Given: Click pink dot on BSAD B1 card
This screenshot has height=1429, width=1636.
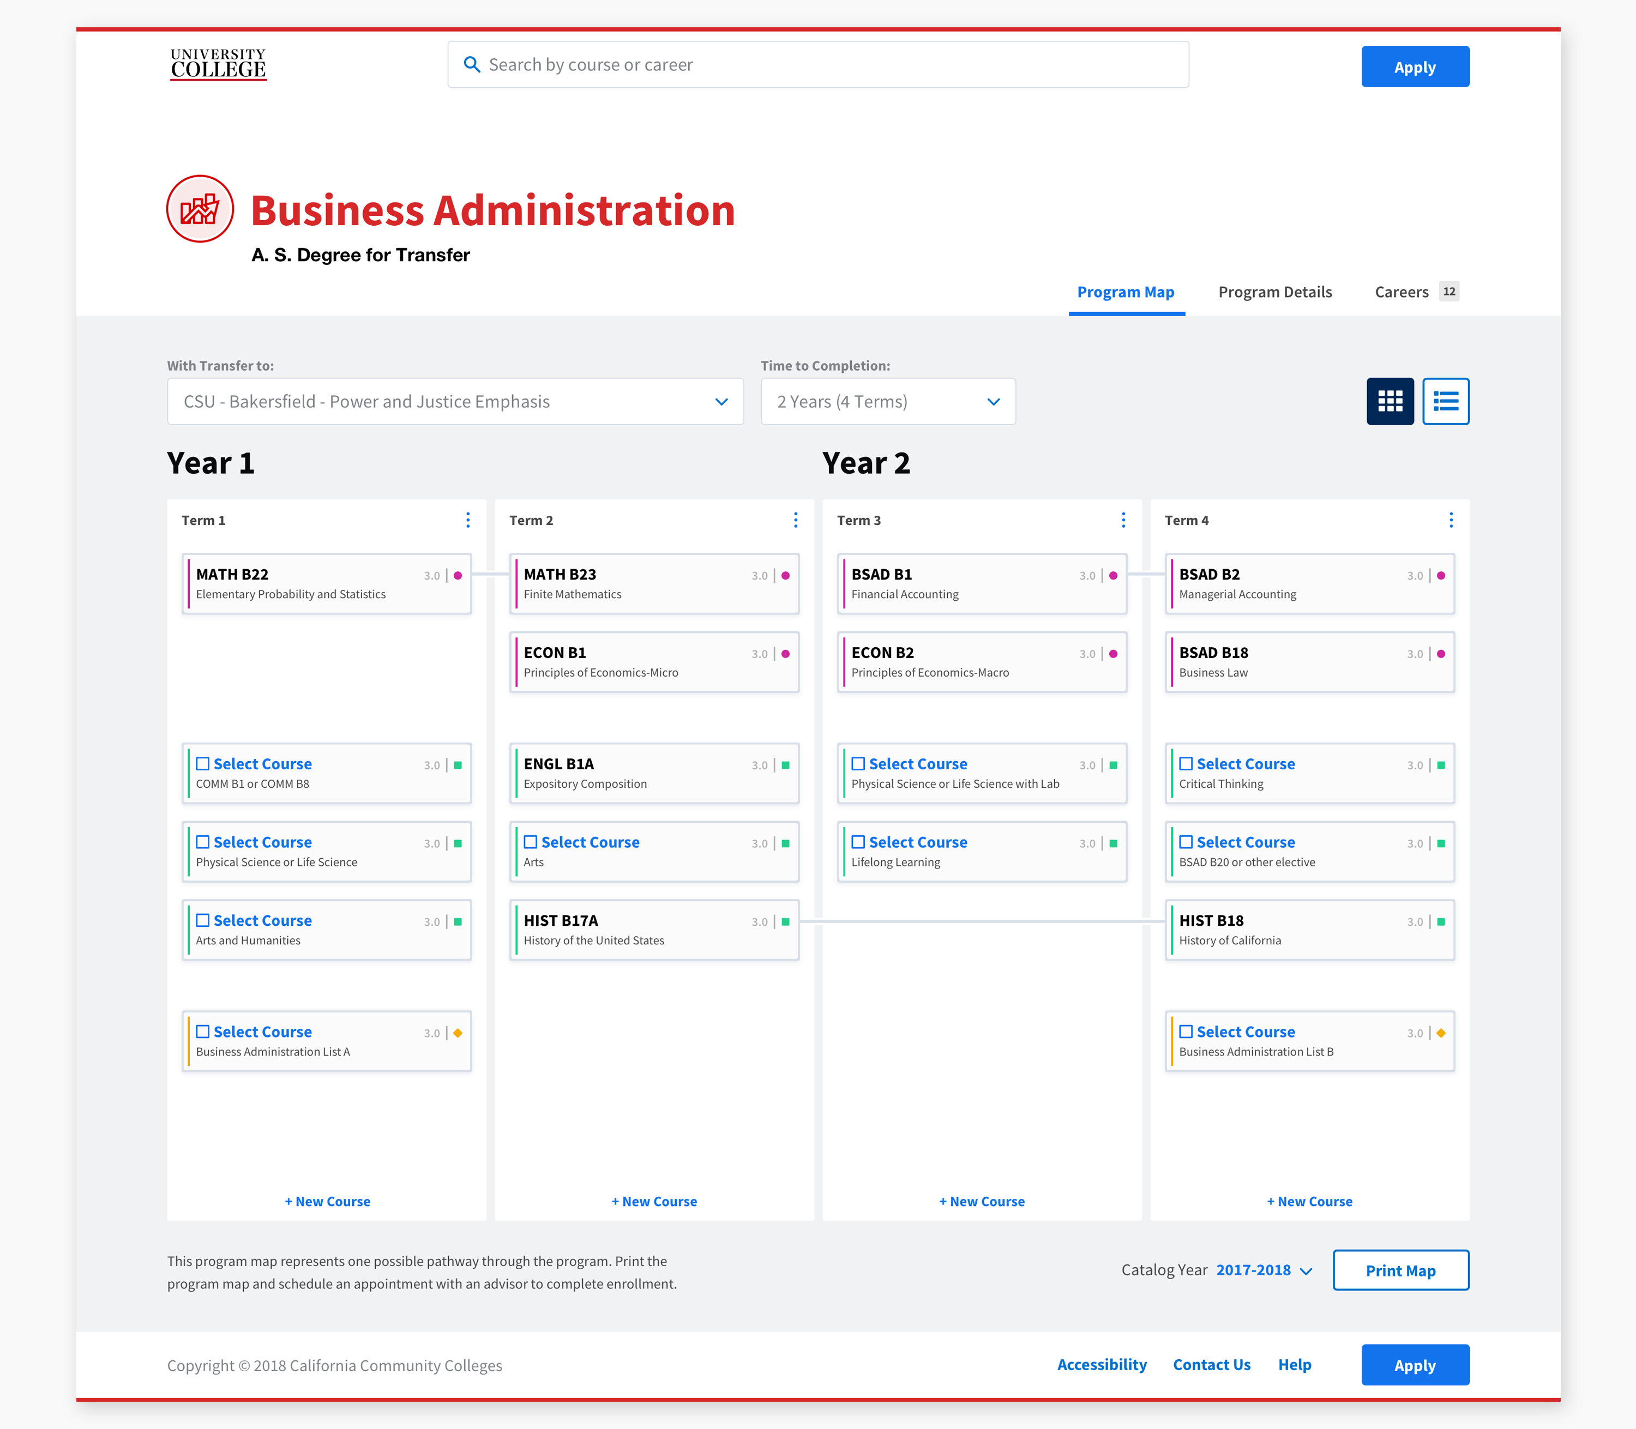Looking at the screenshot, I should point(1114,576).
